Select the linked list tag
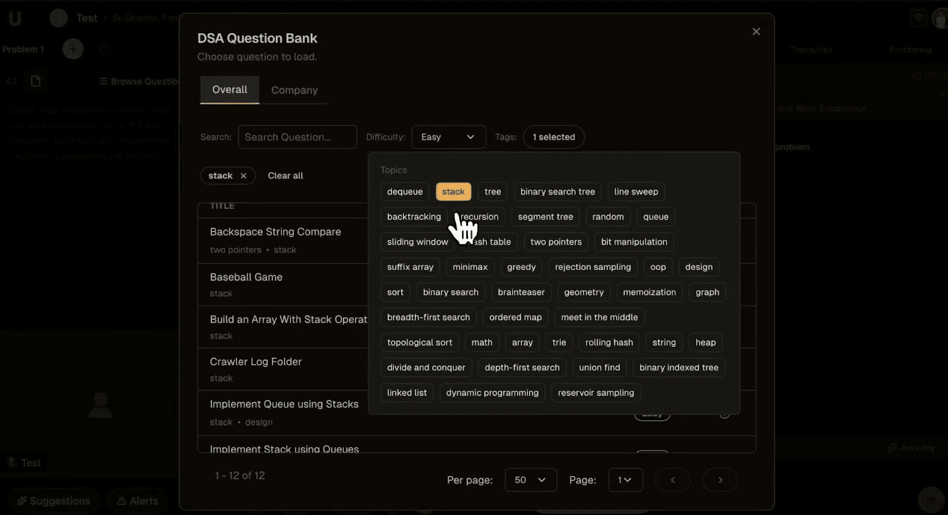 (406, 393)
